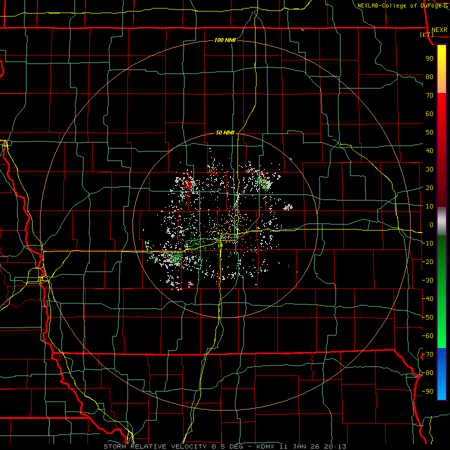Click the 60 value on the velocity scale
Image resolution: width=450 pixels, height=450 pixels.
coord(429,113)
